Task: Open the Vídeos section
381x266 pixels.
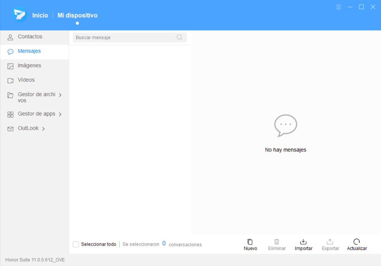Action: coord(26,80)
